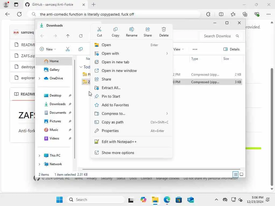This screenshot has height=206, width=275.
Task: Click the Size column header
Action: tap(232, 59)
